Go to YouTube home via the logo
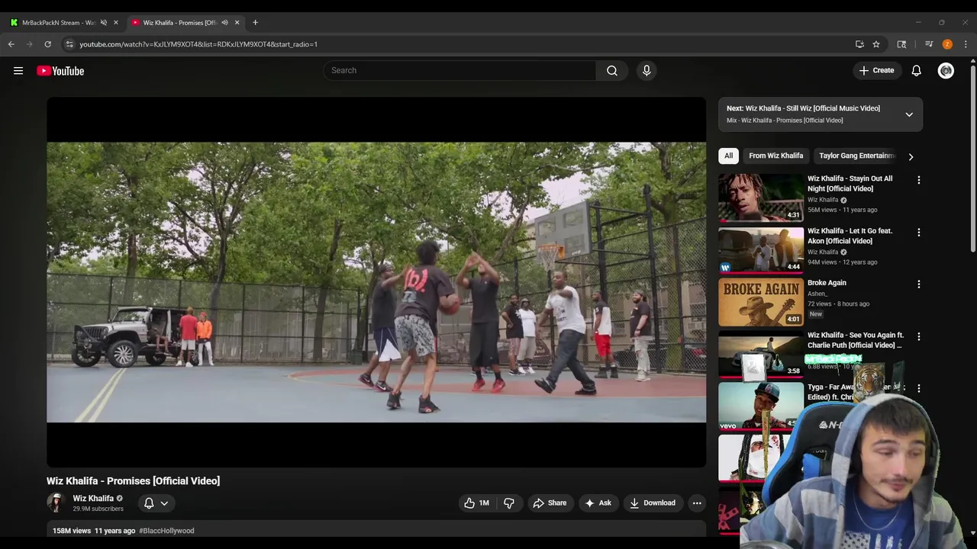Screen dimensions: 977x549 [x=60, y=71]
